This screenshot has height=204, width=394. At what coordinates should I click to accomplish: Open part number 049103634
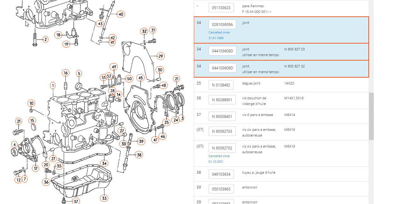221,174
